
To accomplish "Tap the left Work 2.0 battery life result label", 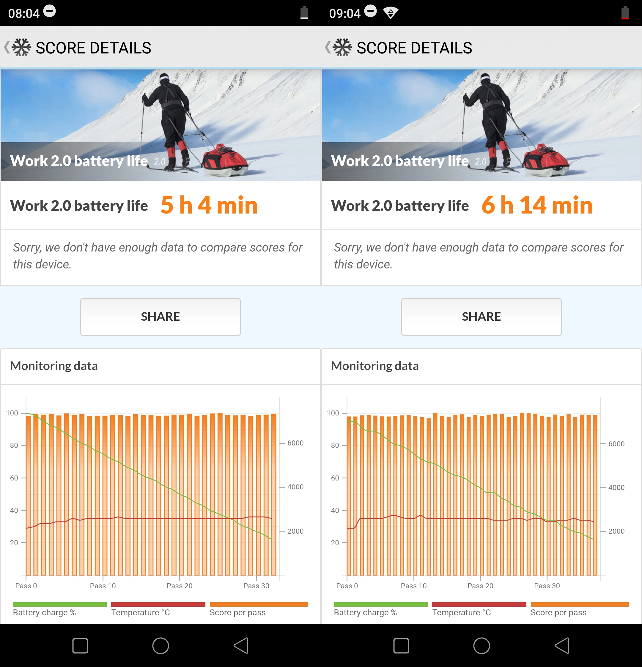I will tap(79, 206).
